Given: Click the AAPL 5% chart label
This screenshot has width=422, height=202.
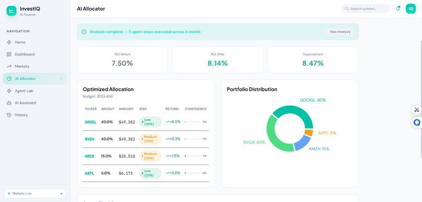Looking at the screenshot, I should (x=327, y=133).
